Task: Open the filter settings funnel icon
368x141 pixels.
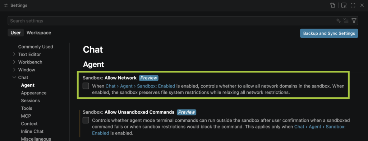Action: [x=354, y=20]
